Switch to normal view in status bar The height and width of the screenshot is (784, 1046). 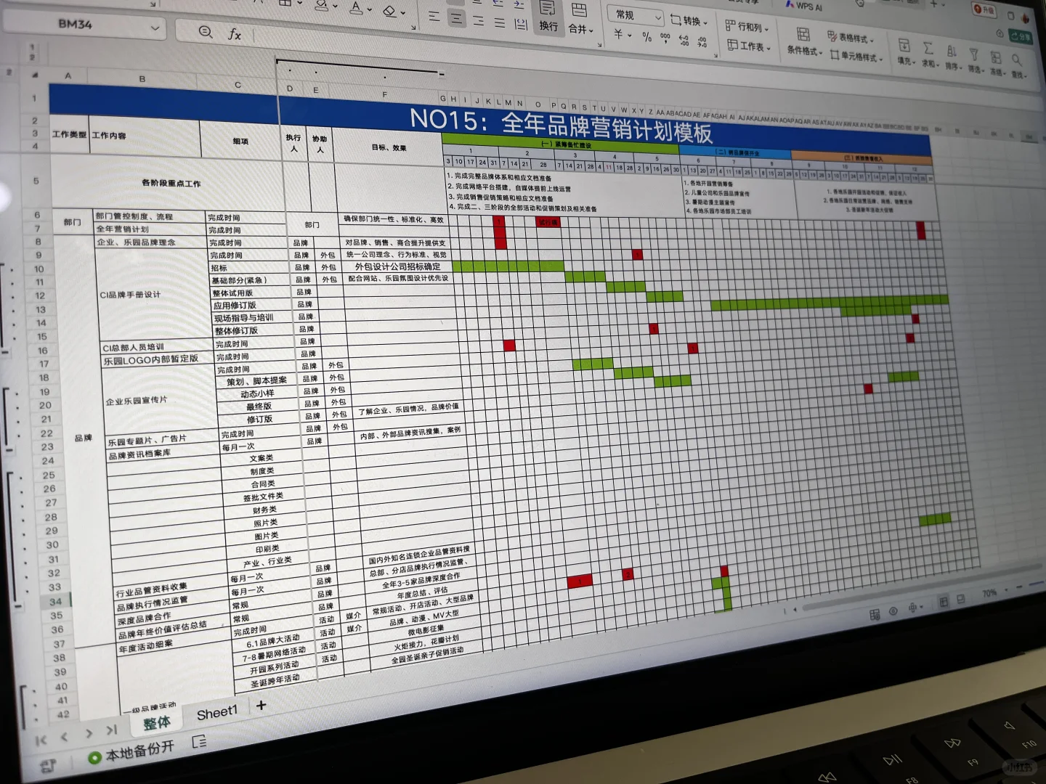(x=944, y=602)
